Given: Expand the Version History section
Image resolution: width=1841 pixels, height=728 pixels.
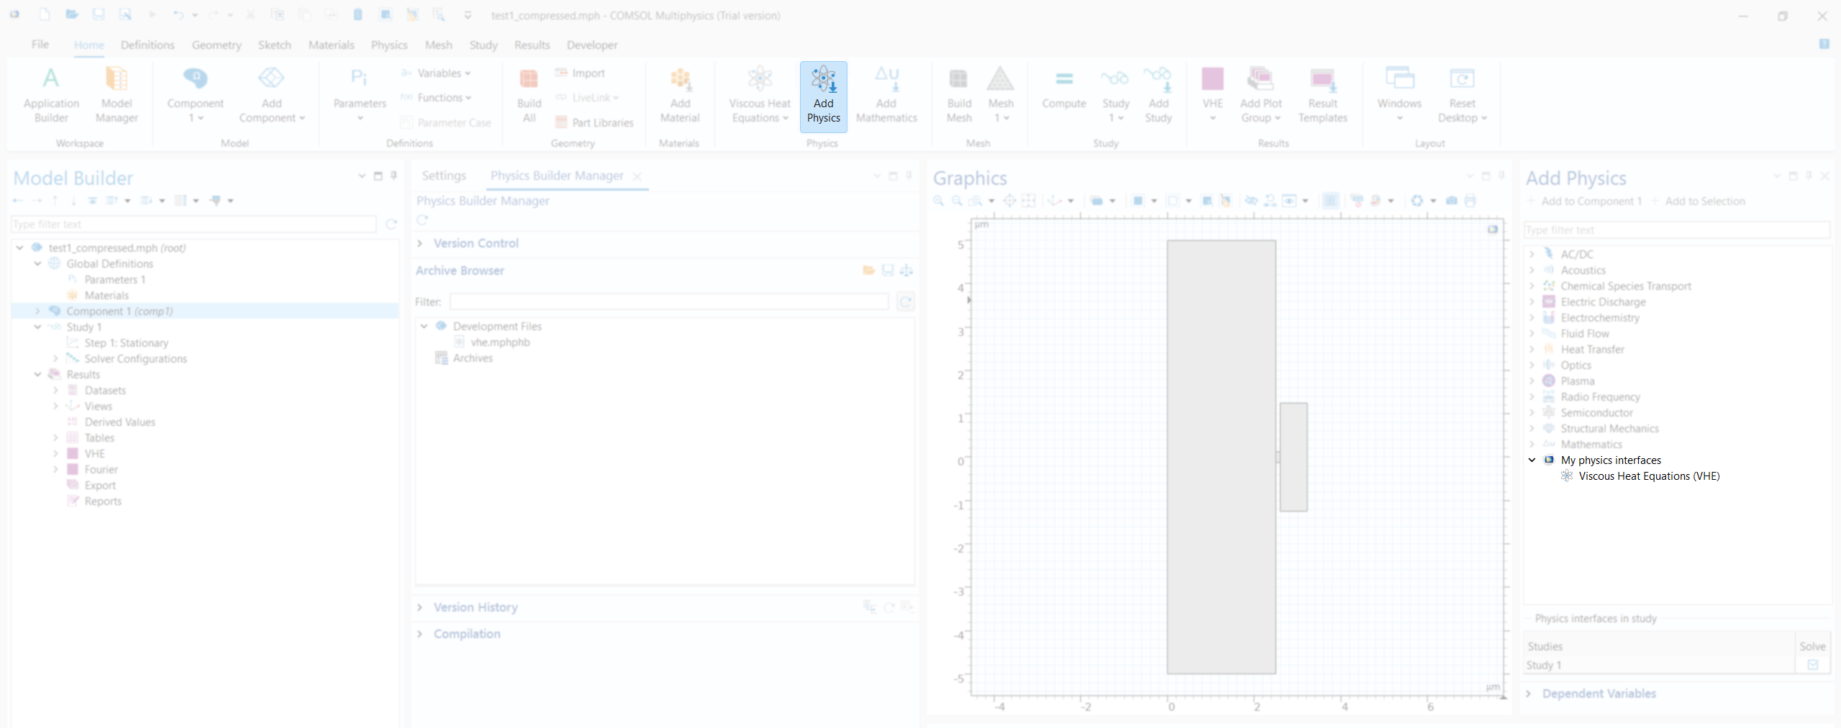Looking at the screenshot, I should (419, 607).
